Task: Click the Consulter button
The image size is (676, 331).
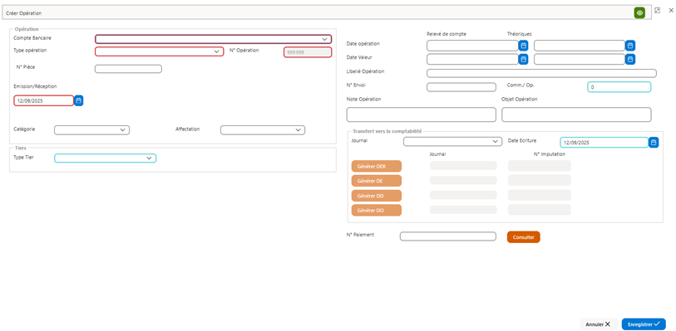Action: tap(523, 237)
